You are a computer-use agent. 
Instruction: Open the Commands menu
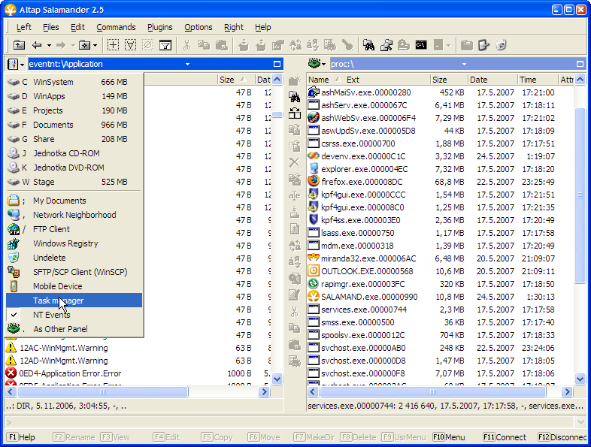[116, 27]
